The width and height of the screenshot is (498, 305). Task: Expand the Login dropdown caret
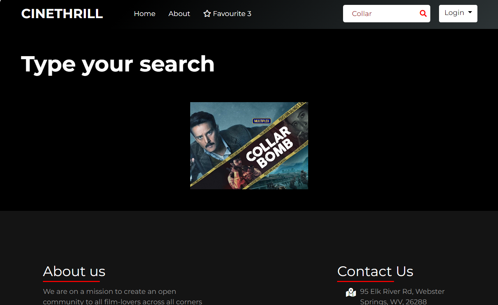(470, 12)
